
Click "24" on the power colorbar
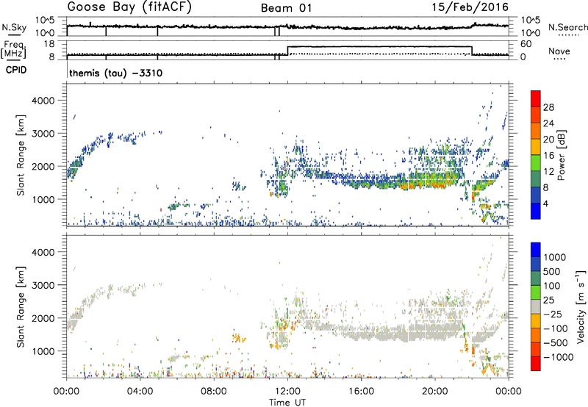coord(548,123)
